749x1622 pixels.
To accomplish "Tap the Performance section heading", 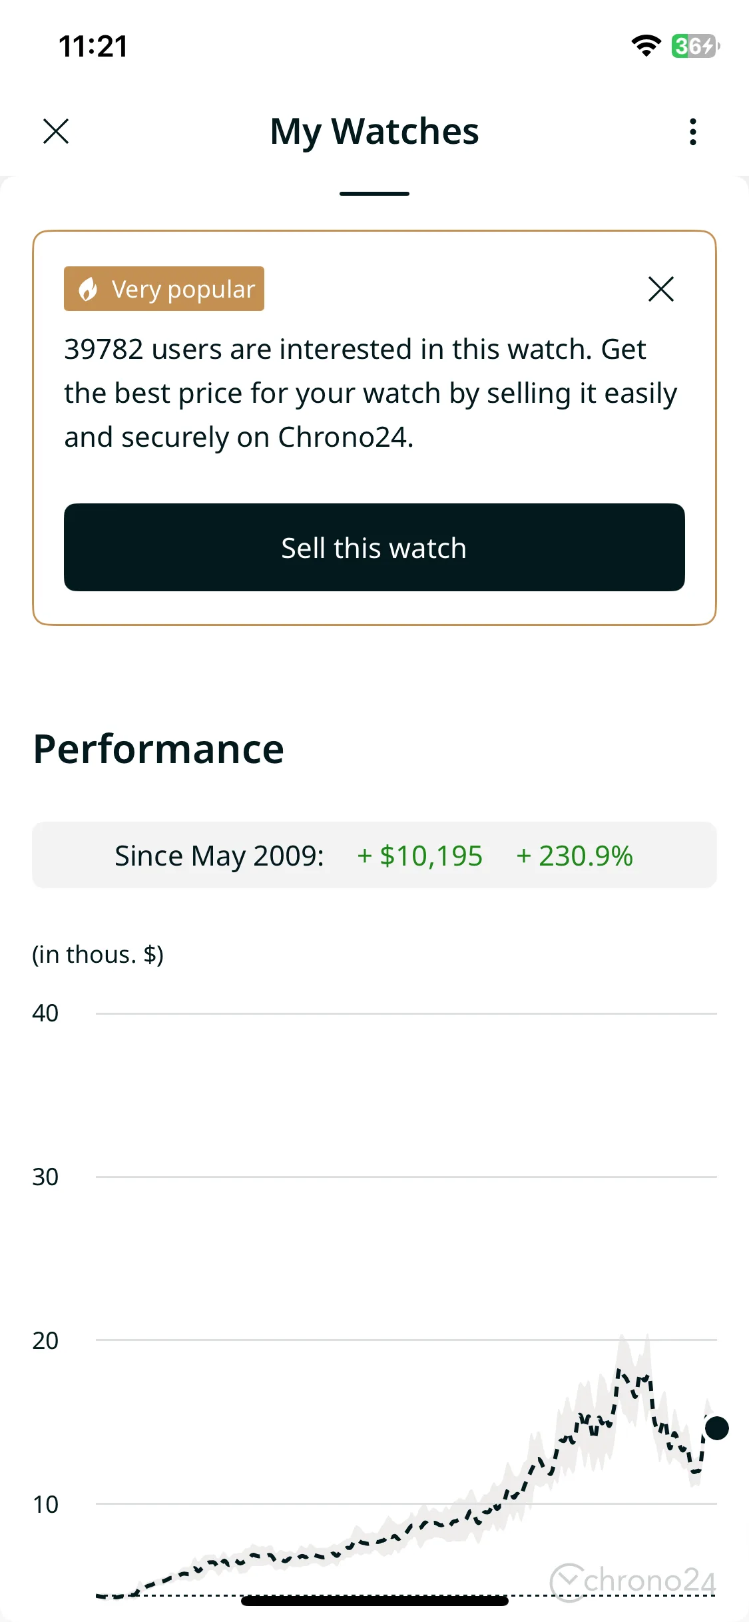I will click(158, 749).
